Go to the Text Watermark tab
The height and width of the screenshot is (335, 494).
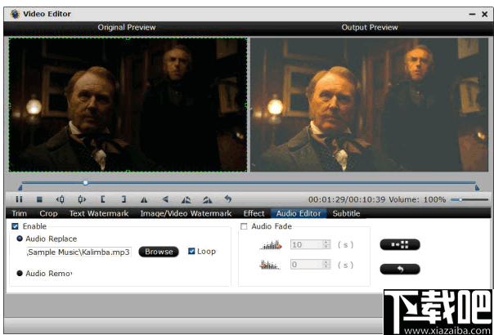(99, 213)
